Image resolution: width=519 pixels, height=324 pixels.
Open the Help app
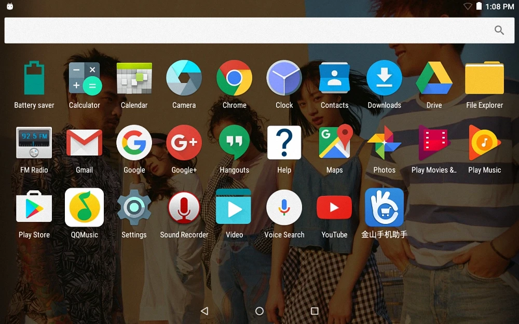[x=284, y=143]
